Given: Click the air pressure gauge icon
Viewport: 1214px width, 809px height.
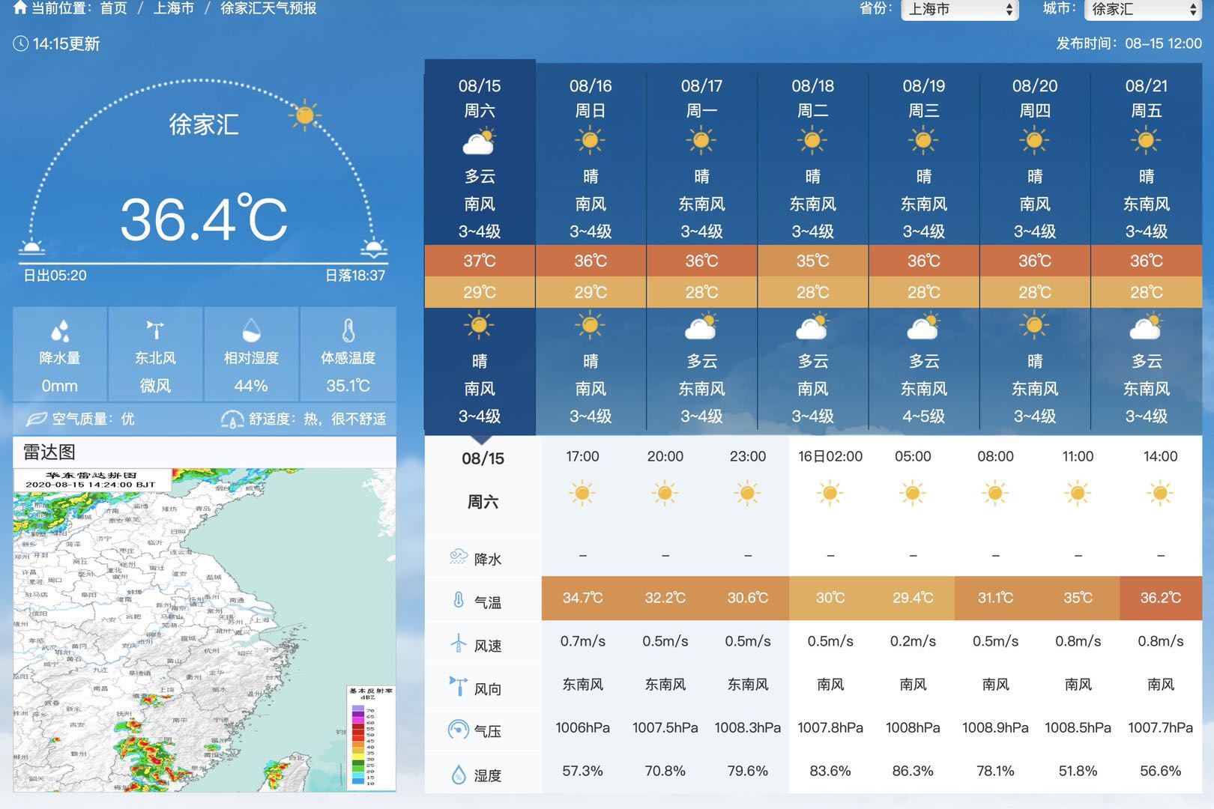Looking at the screenshot, I should [x=458, y=730].
